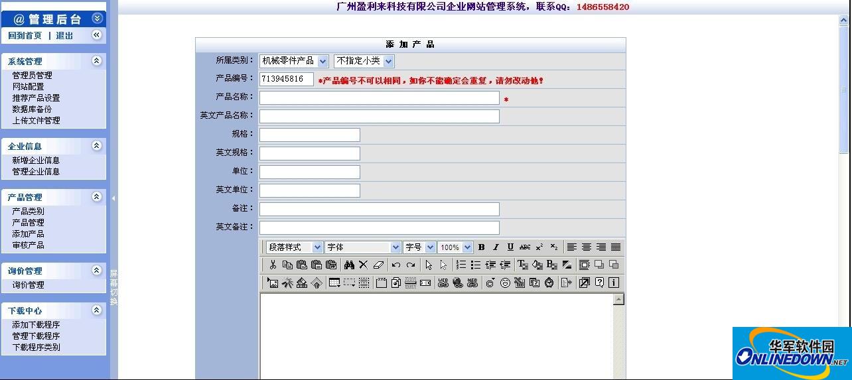Screen dimensions: 852x380
Task: Center align the text
Action: pyautogui.click(x=587, y=247)
